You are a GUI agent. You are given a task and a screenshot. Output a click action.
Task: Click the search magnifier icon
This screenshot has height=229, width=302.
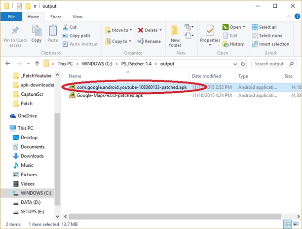tap(292, 64)
